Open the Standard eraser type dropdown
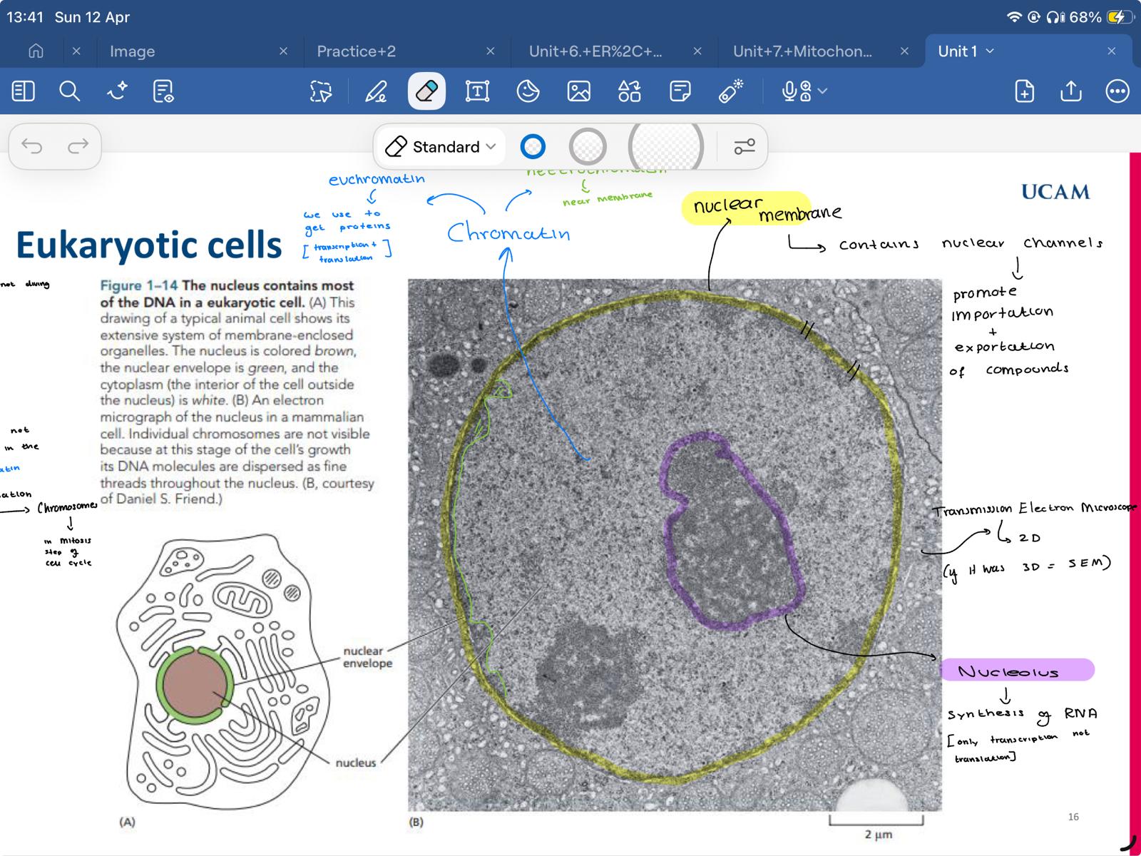 [x=439, y=146]
